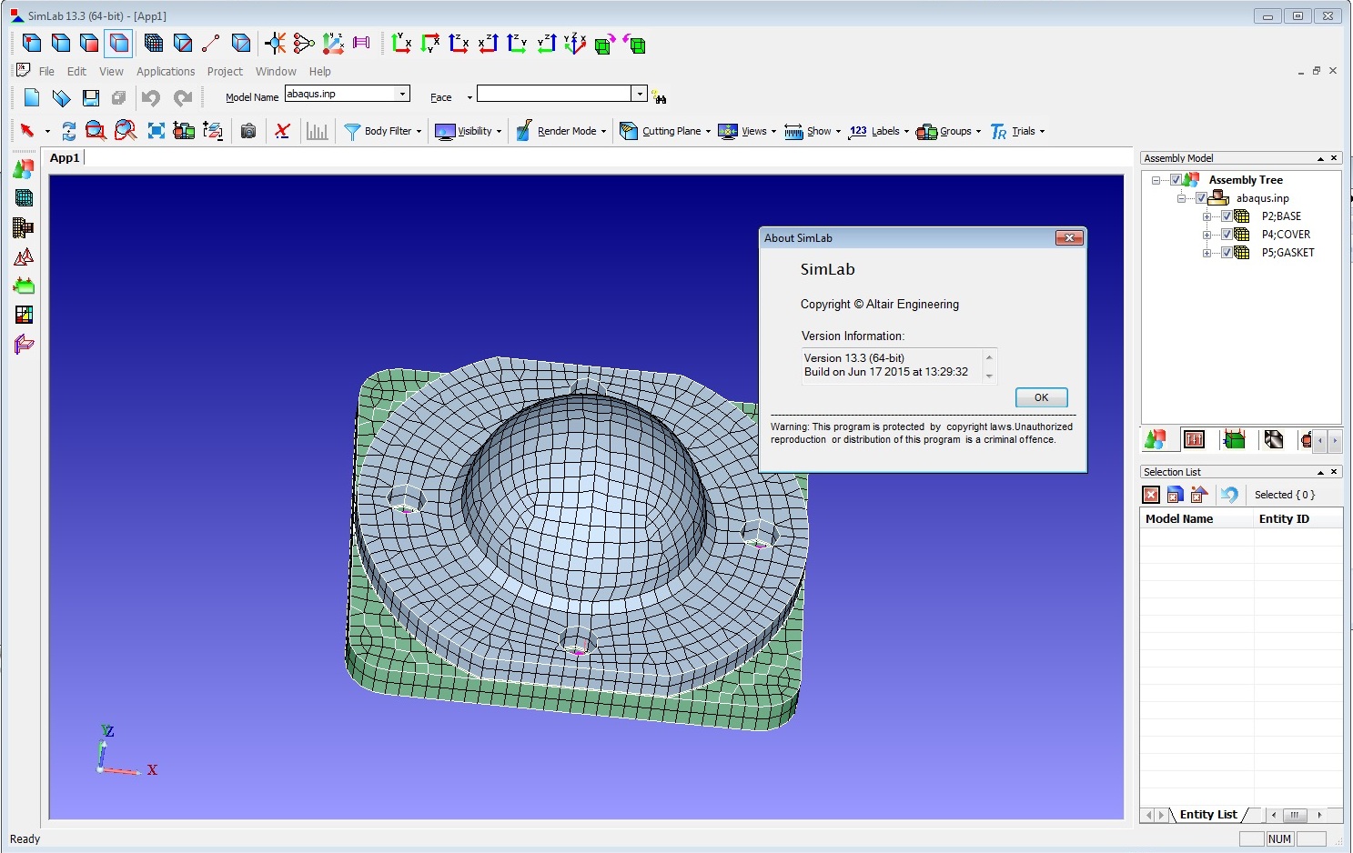Click the purple arrow icon in left sidebar

[24, 344]
